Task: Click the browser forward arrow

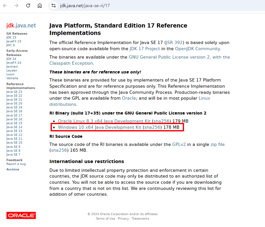Action: coord(16,6)
